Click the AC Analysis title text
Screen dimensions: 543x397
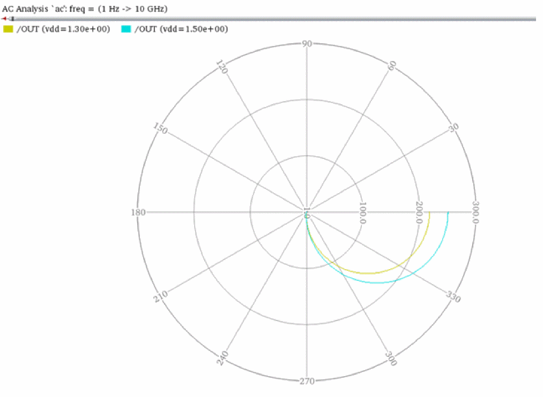tap(85, 9)
